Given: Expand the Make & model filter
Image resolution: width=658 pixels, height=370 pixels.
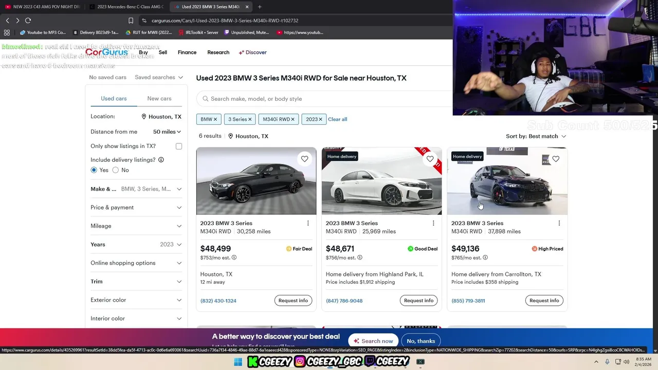Looking at the screenshot, I should click(136, 189).
